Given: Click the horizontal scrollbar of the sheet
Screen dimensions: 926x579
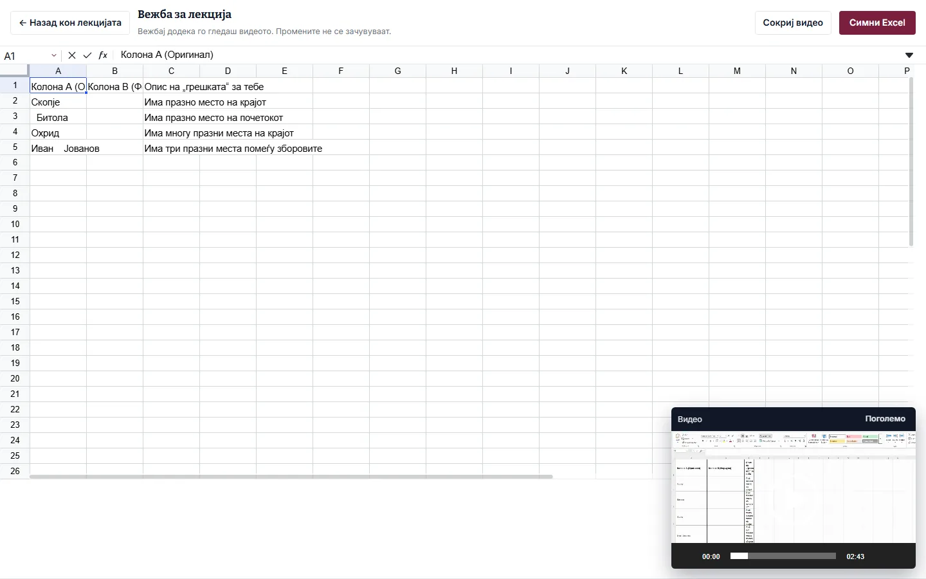Looking at the screenshot, I should pyautogui.click(x=291, y=477).
